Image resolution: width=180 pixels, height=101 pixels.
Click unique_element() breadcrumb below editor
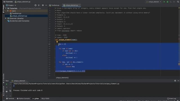[x=62, y=78]
